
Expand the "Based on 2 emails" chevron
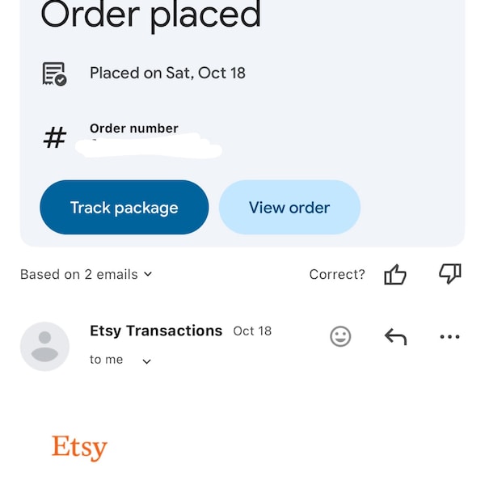click(x=148, y=274)
